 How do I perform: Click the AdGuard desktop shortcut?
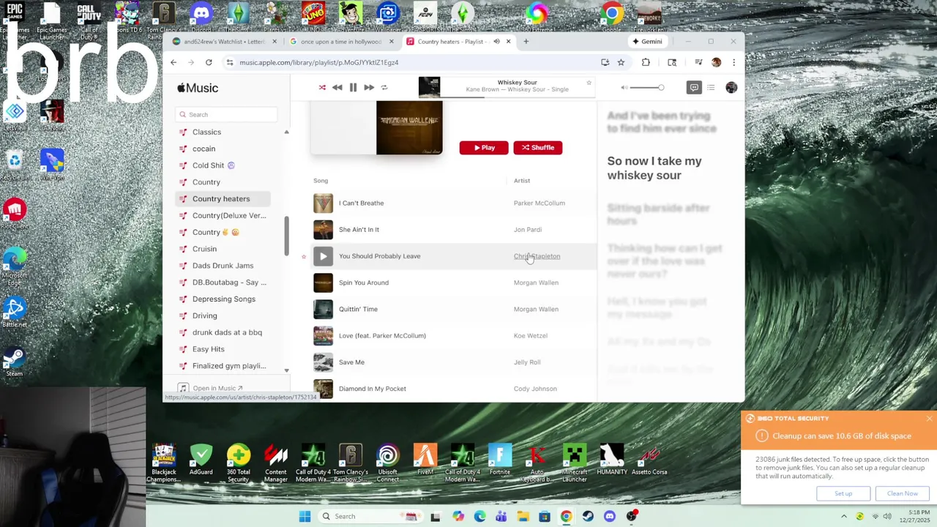point(201,460)
